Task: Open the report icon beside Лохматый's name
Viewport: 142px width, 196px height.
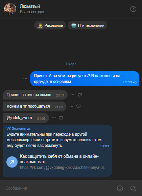Action: point(133,9)
